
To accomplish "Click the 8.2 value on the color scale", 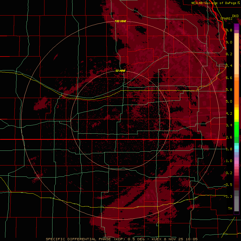I will click(229, 54).
